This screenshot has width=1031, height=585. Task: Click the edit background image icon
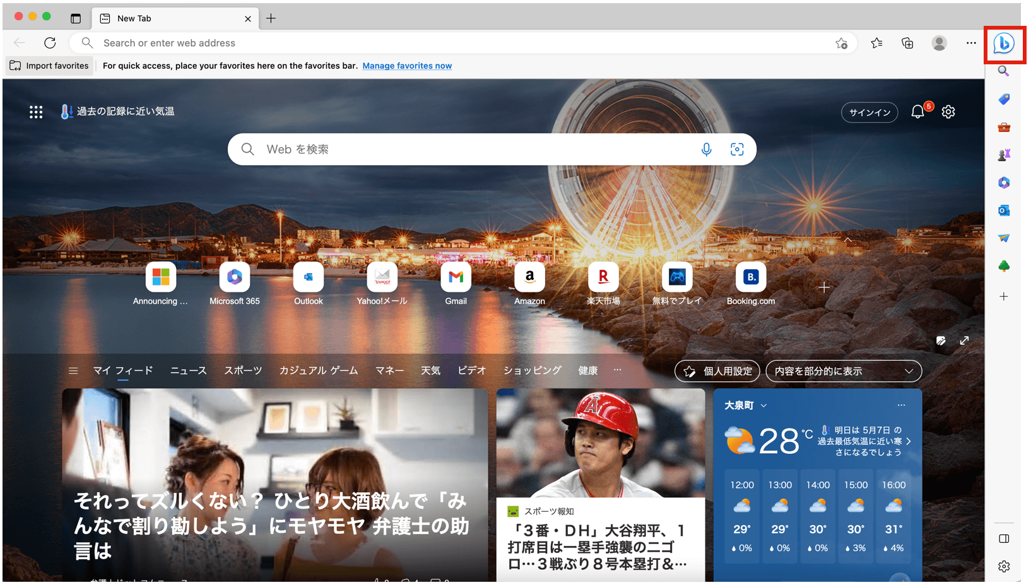(941, 341)
